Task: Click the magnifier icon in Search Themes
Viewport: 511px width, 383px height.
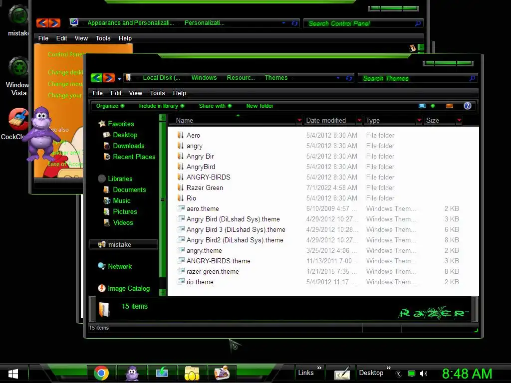Action: pyautogui.click(x=472, y=78)
